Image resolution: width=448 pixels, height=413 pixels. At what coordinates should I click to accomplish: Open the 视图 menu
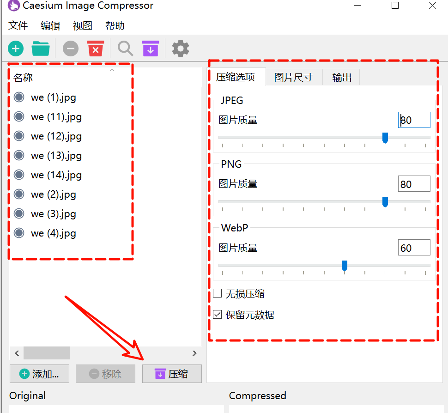click(83, 26)
